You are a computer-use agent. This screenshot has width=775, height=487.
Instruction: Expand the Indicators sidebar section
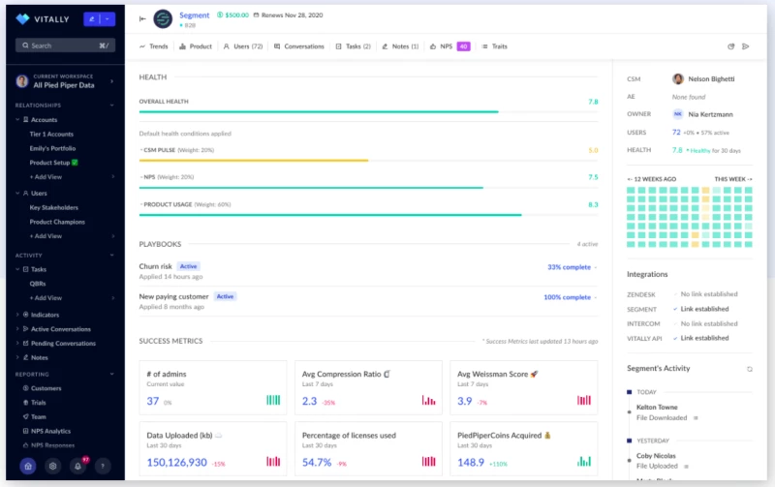(17, 315)
